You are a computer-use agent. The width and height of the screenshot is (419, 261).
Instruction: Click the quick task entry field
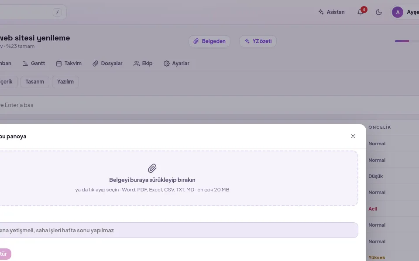tap(209, 105)
